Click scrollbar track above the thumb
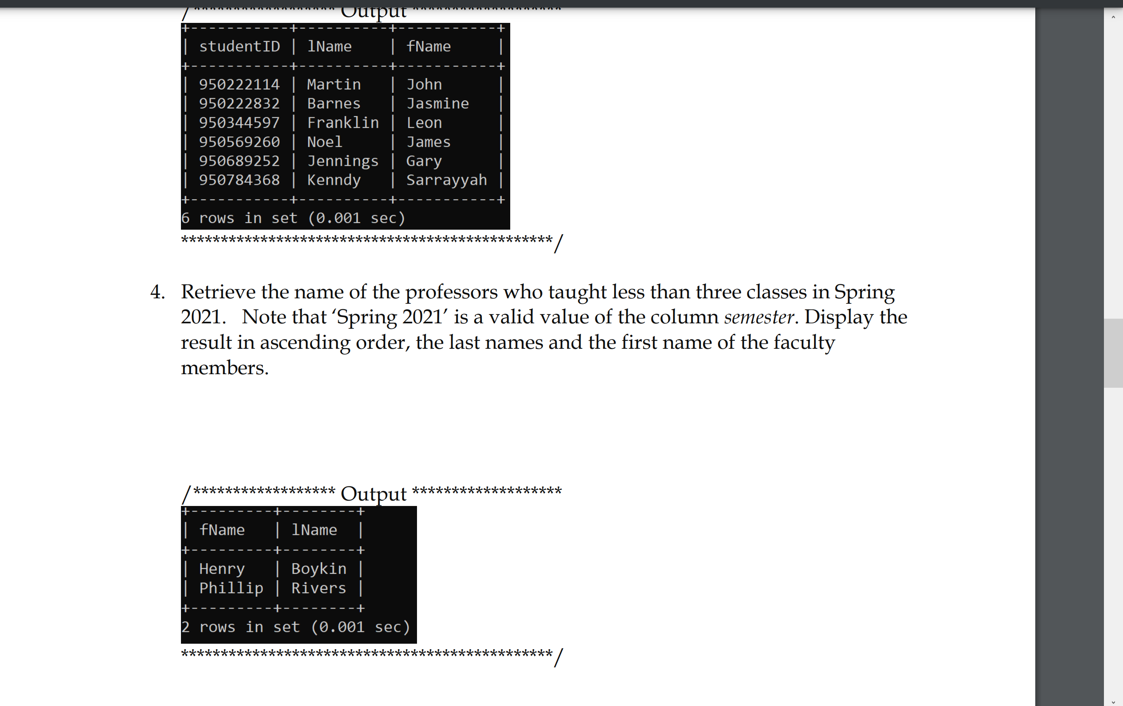 click(x=1113, y=168)
